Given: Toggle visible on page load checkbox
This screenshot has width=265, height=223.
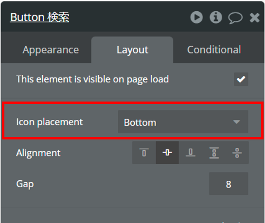Looking at the screenshot, I should (x=241, y=79).
